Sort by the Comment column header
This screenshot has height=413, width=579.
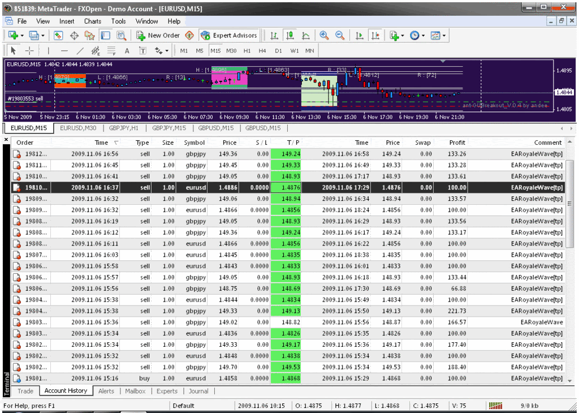547,143
